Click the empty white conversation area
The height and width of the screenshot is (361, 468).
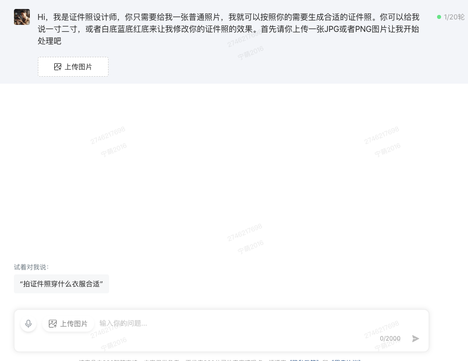pos(234,173)
